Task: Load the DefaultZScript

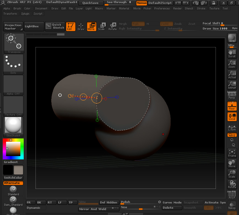Action: tap(160, 3)
